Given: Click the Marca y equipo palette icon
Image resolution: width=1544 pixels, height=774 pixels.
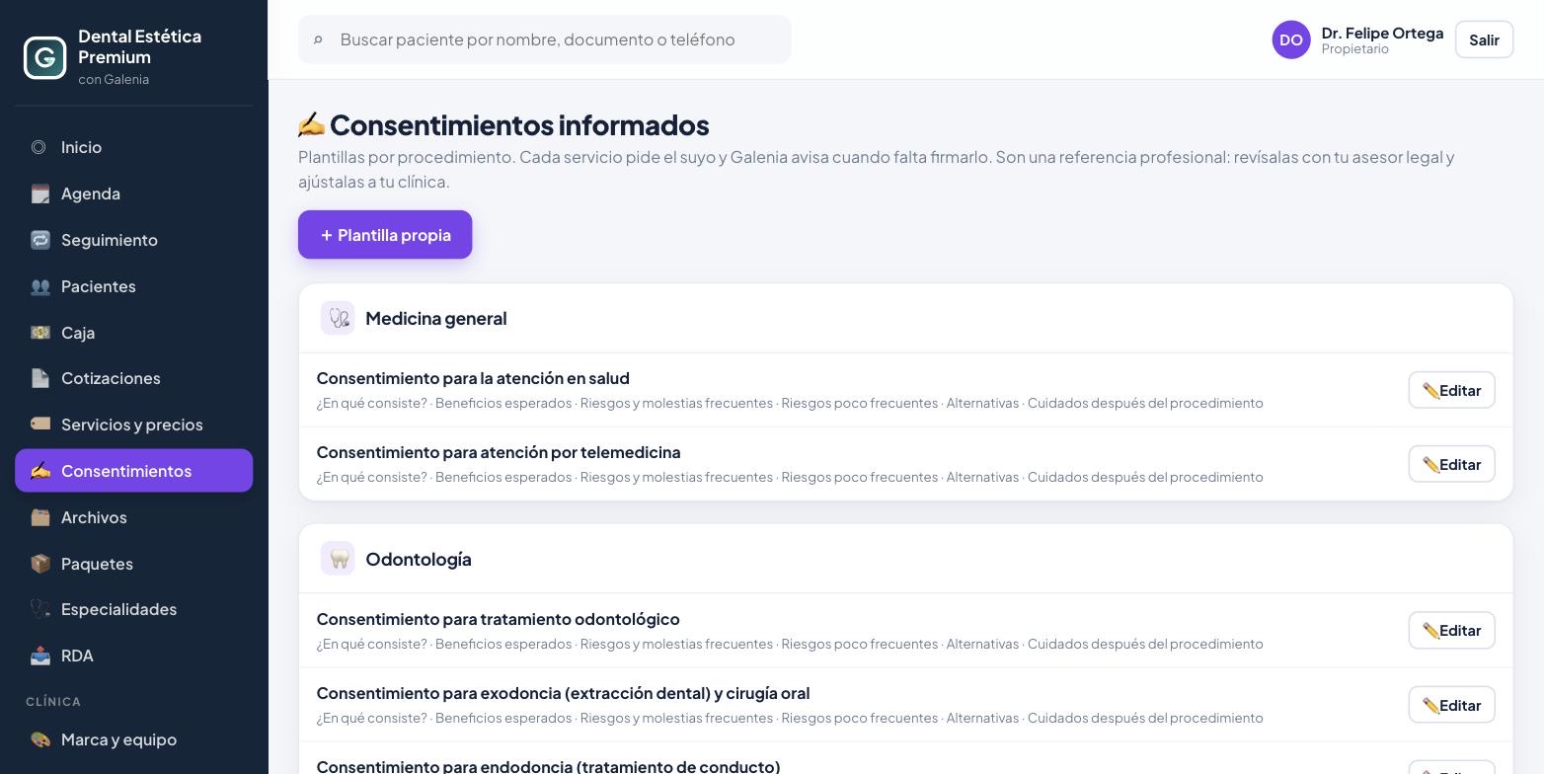Looking at the screenshot, I should click(39, 739).
